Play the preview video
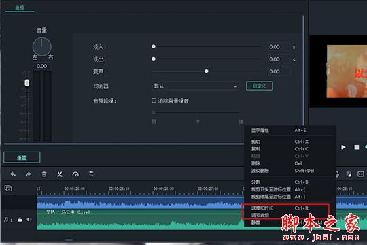This screenshot has width=367, height=245. pos(343,147)
